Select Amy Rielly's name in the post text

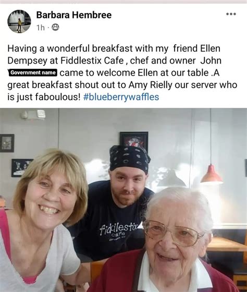click(x=151, y=85)
